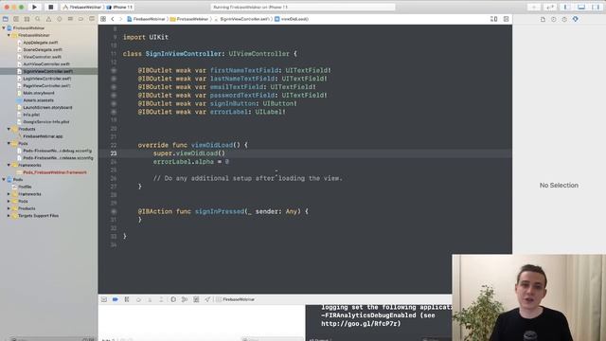606x341 pixels.
Task: Click line 23 in the gutter
Action: coord(114,153)
